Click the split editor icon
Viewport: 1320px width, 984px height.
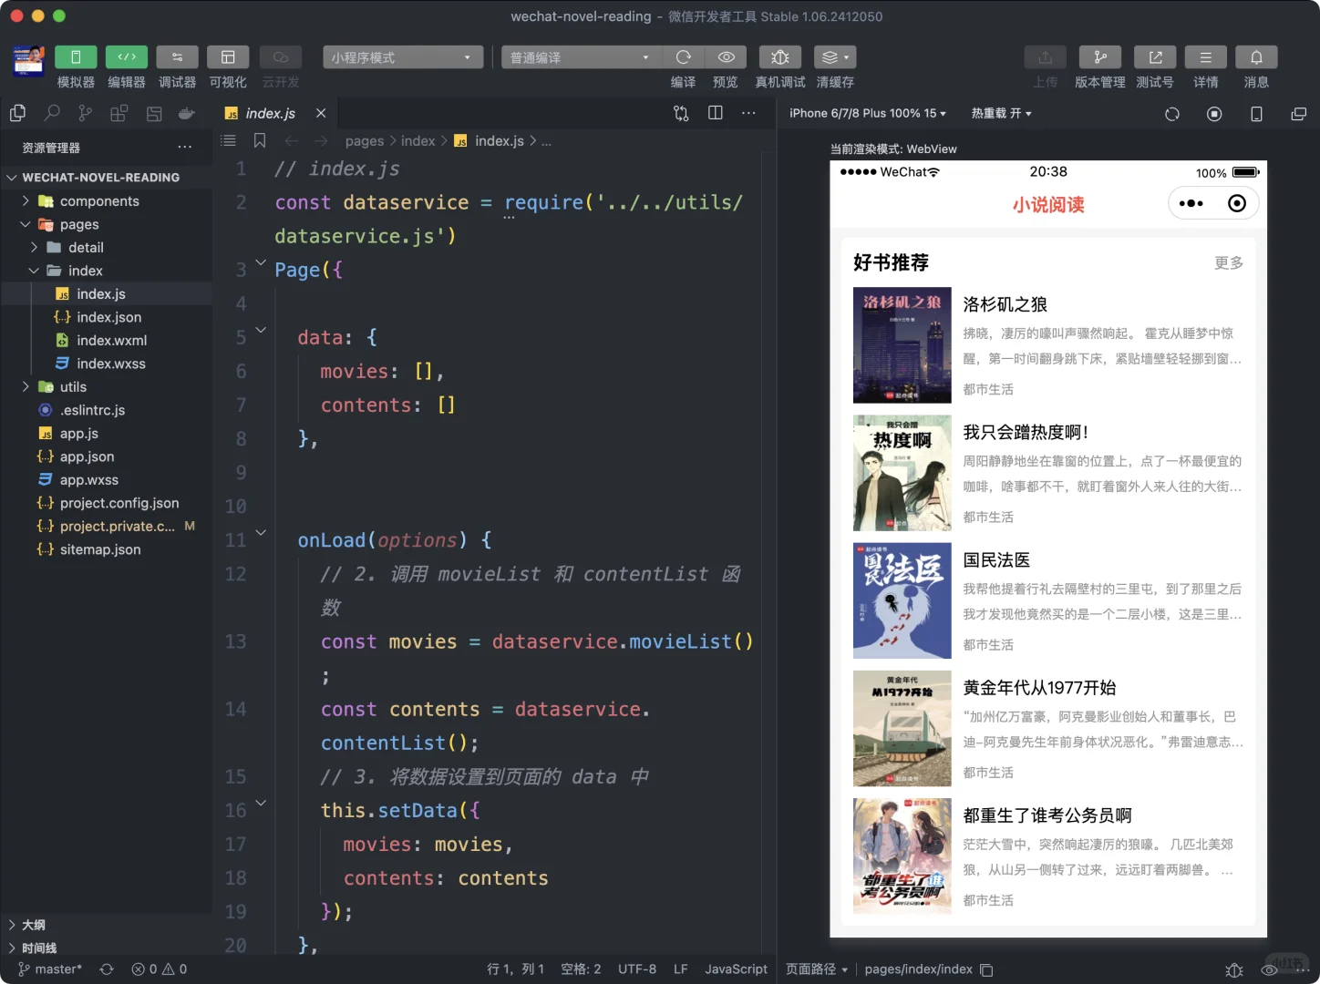click(x=716, y=113)
